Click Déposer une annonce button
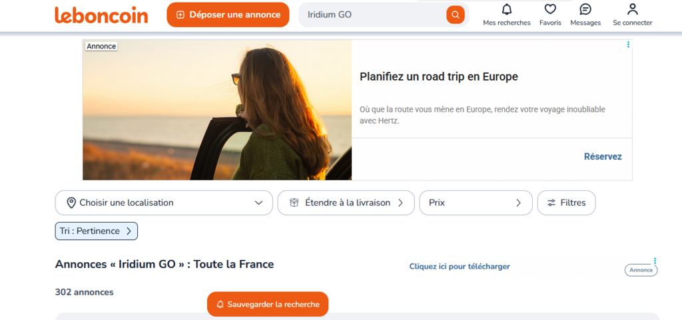The image size is (682, 320). 228,15
